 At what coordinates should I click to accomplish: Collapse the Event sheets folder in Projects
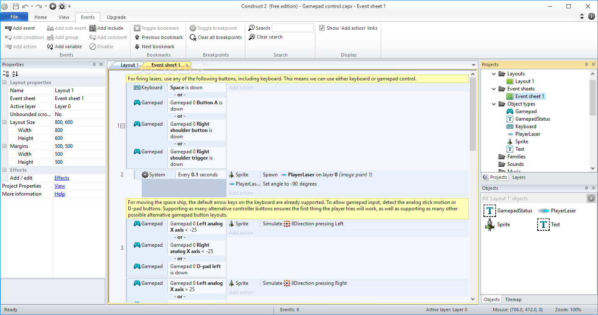tap(493, 89)
